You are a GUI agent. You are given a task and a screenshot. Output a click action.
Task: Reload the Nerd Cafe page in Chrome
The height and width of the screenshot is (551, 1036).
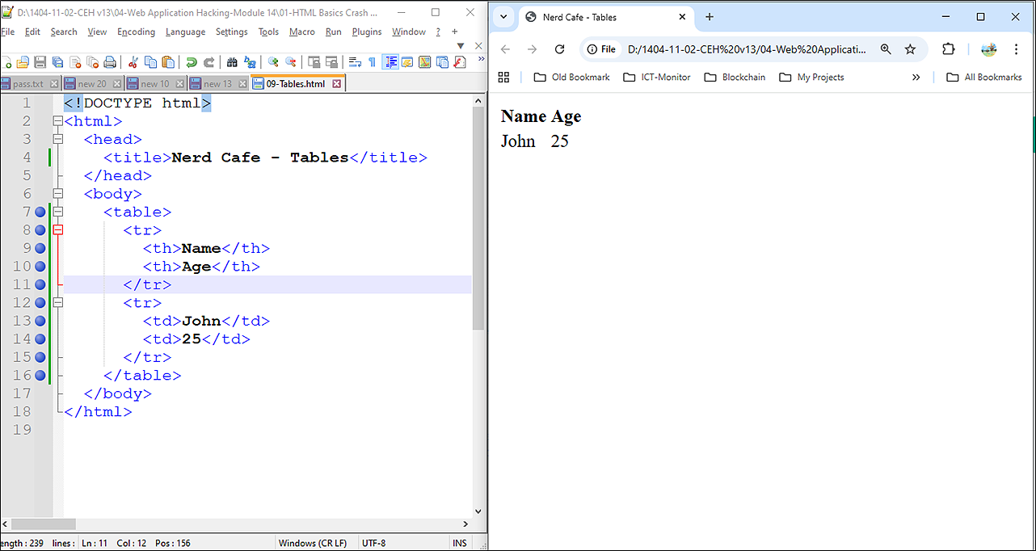coord(559,49)
